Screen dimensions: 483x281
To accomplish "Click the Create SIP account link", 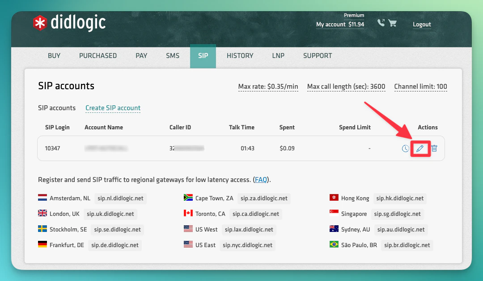I will pyautogui.click(x=113, y=108).
